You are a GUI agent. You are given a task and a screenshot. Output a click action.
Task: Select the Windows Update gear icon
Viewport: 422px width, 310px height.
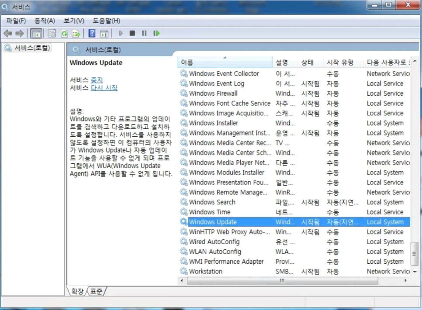coord(184,222)
